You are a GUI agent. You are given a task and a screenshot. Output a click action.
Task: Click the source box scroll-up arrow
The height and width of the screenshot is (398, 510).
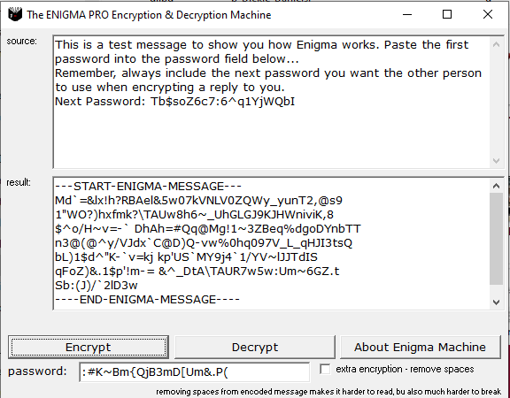pyautogui.click(x=496, y=44)
